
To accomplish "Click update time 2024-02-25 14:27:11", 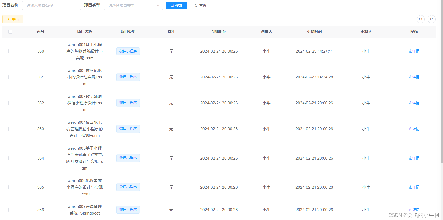I will [x=314, y=51].
